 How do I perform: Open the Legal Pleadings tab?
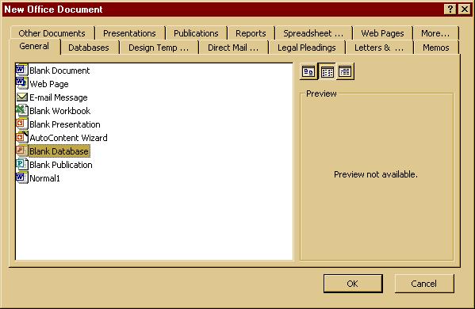307,48
